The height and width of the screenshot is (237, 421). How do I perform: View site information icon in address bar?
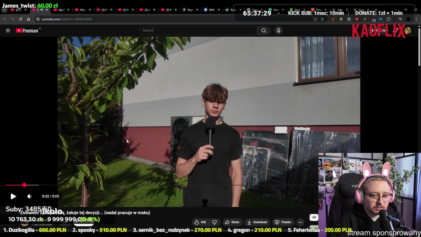coord(38,19)
